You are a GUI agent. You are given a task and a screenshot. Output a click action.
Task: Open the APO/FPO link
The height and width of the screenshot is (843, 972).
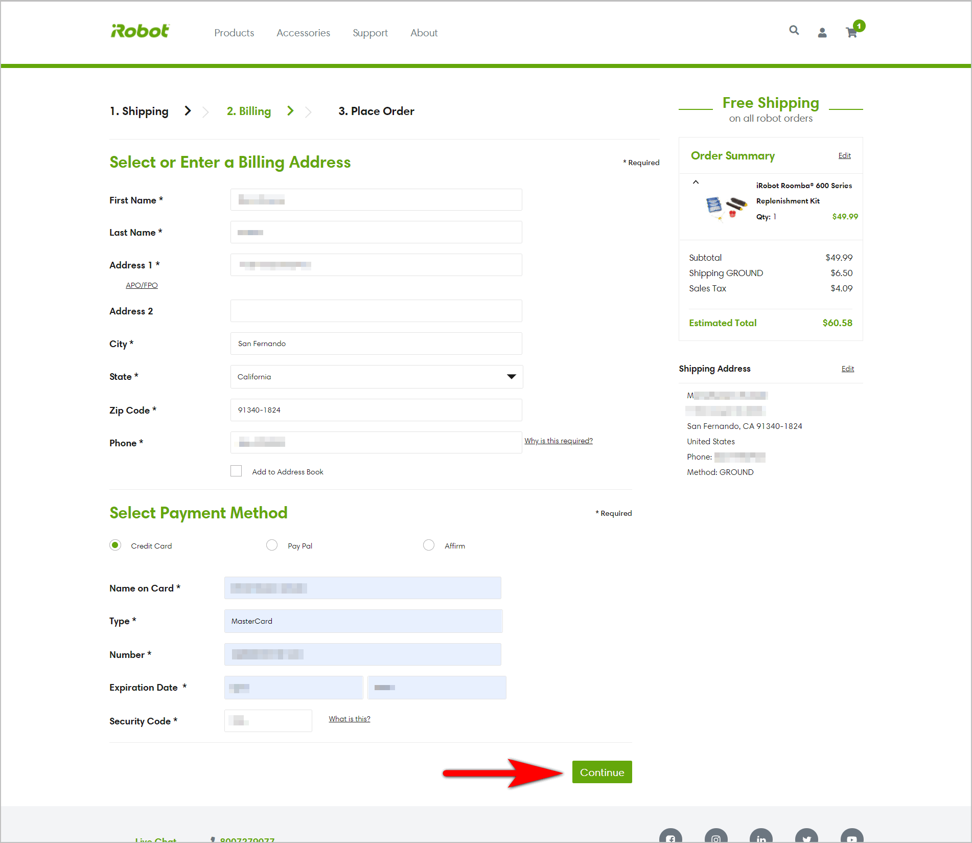click(142, 285)
